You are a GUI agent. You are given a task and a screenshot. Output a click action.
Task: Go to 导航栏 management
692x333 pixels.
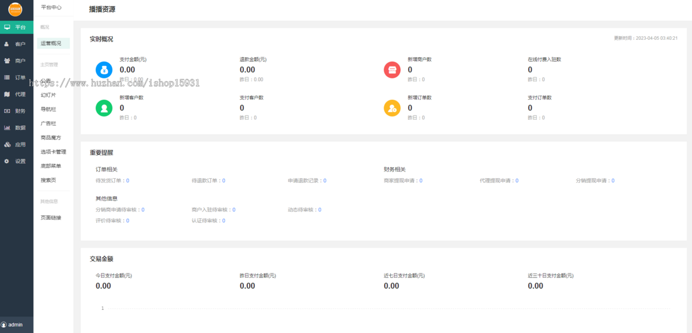click(48, 109)
